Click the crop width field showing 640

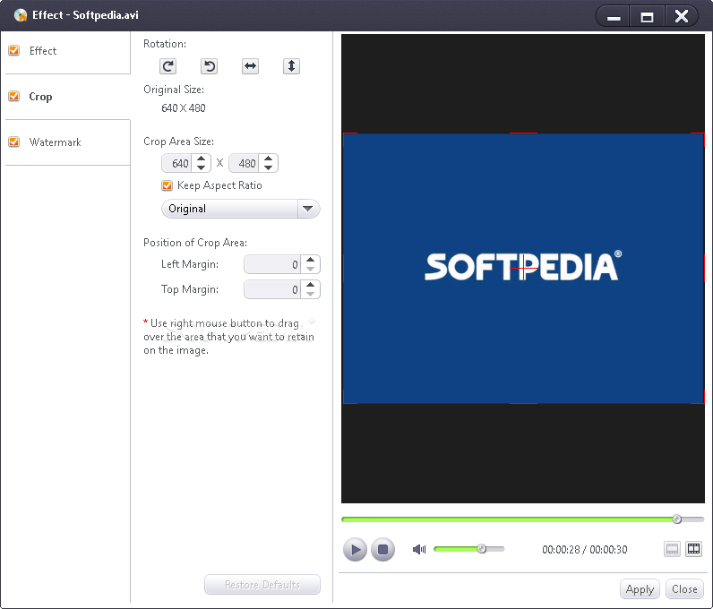[x=177, y=163]
